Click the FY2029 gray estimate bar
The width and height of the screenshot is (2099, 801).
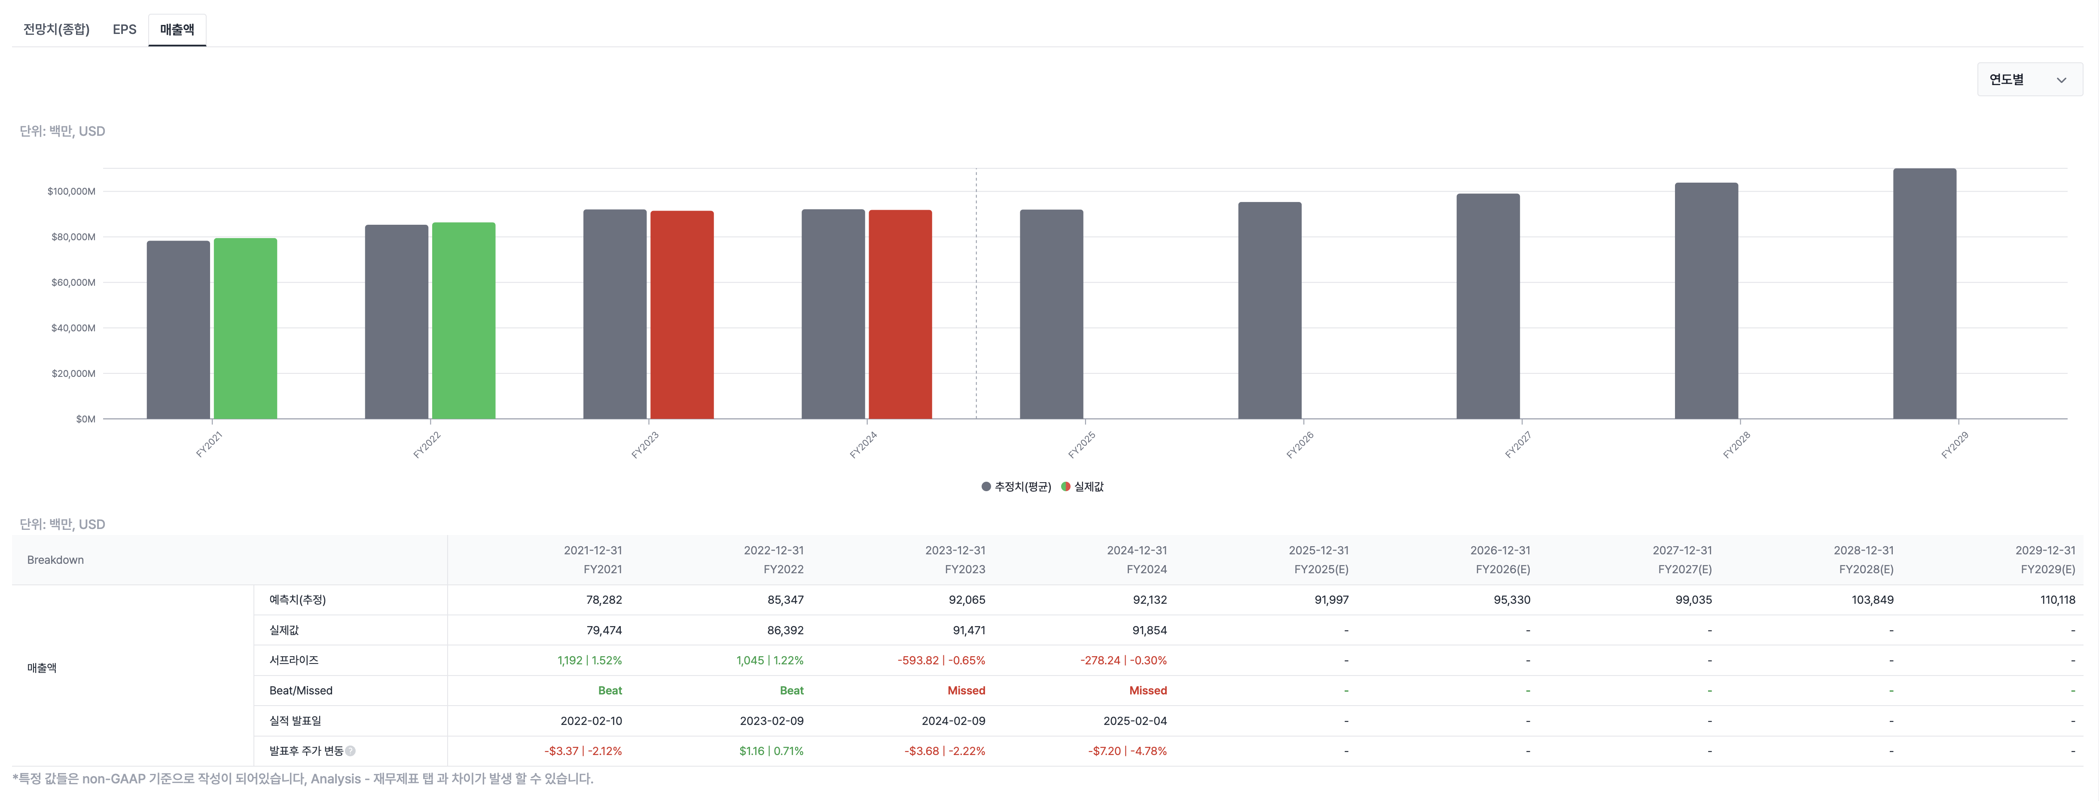click(1924, 293)
